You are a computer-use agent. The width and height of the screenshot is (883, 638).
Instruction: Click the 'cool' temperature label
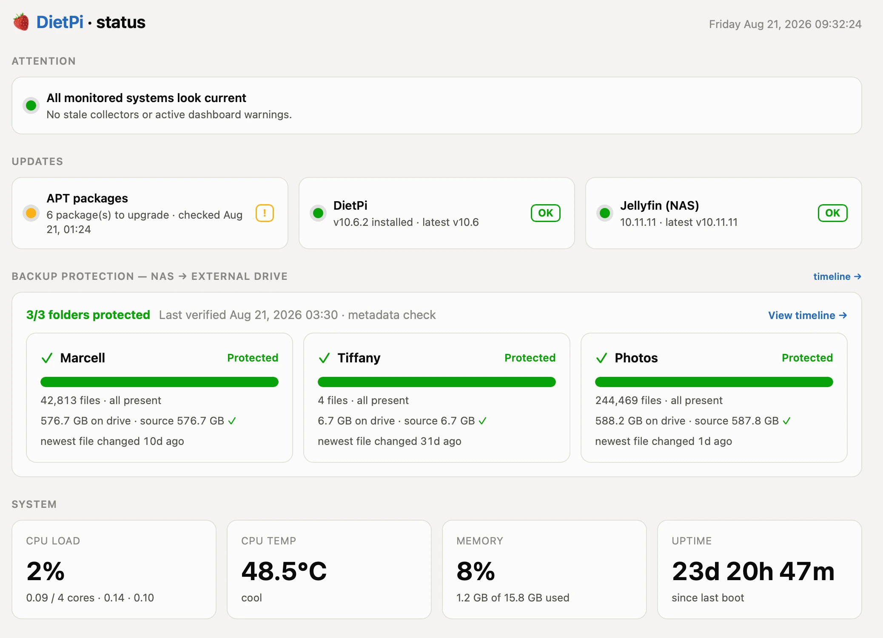coord(251,598)
